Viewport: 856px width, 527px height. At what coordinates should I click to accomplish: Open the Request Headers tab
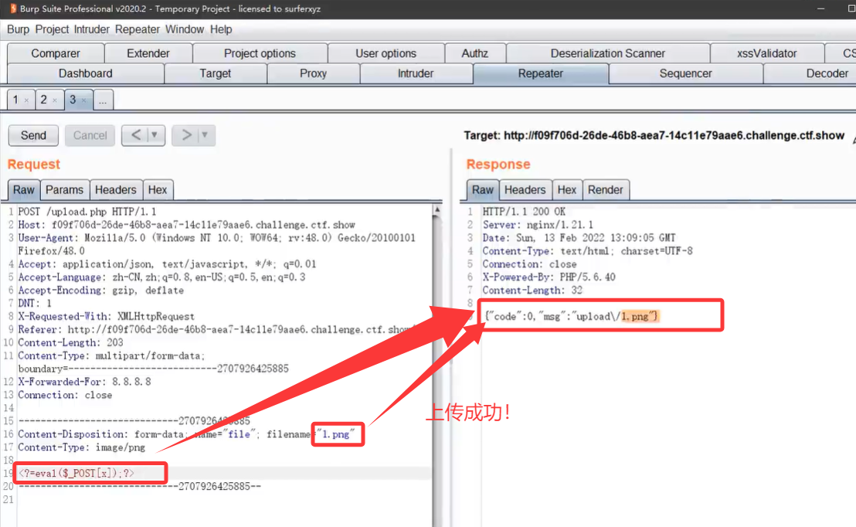pos(116,190)
